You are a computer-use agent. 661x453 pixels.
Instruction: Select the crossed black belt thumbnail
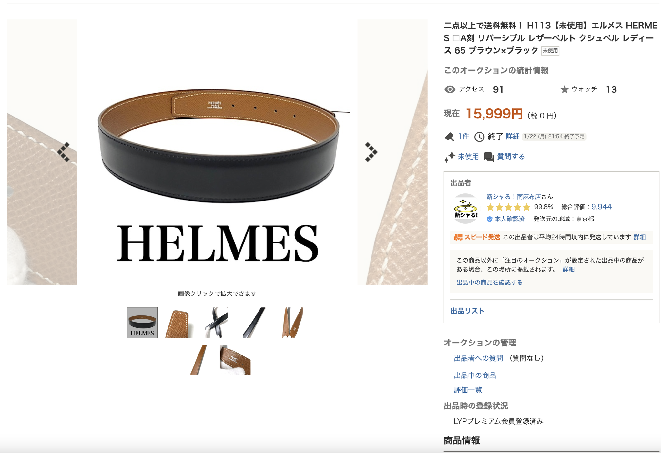point(217,323)
